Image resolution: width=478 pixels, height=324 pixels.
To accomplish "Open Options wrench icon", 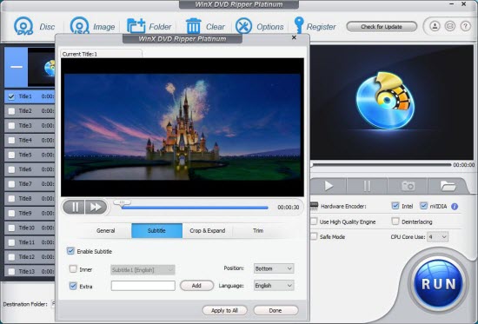I will [243, 26].
